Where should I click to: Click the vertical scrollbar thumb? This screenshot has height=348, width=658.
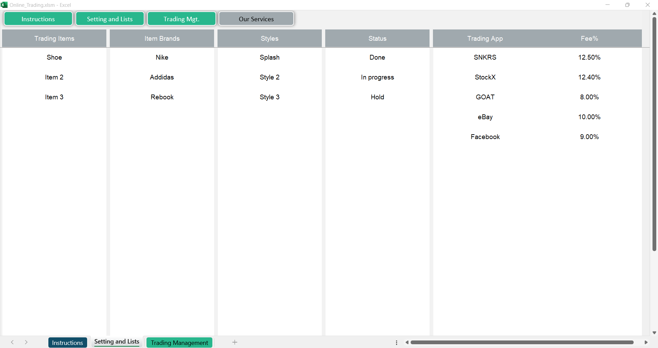(654, 134)
